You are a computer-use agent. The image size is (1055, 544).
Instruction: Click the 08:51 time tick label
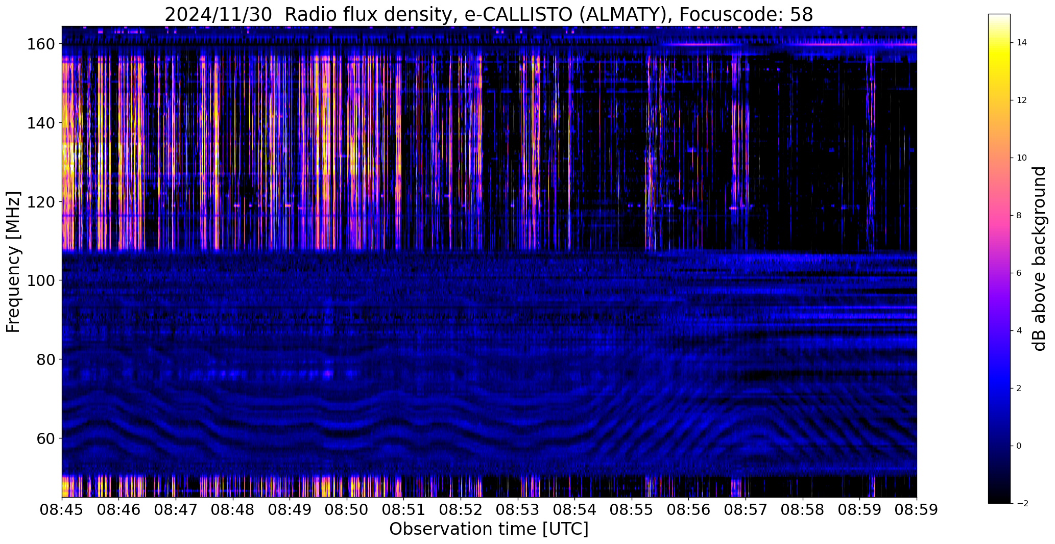(x=404, y=510)
